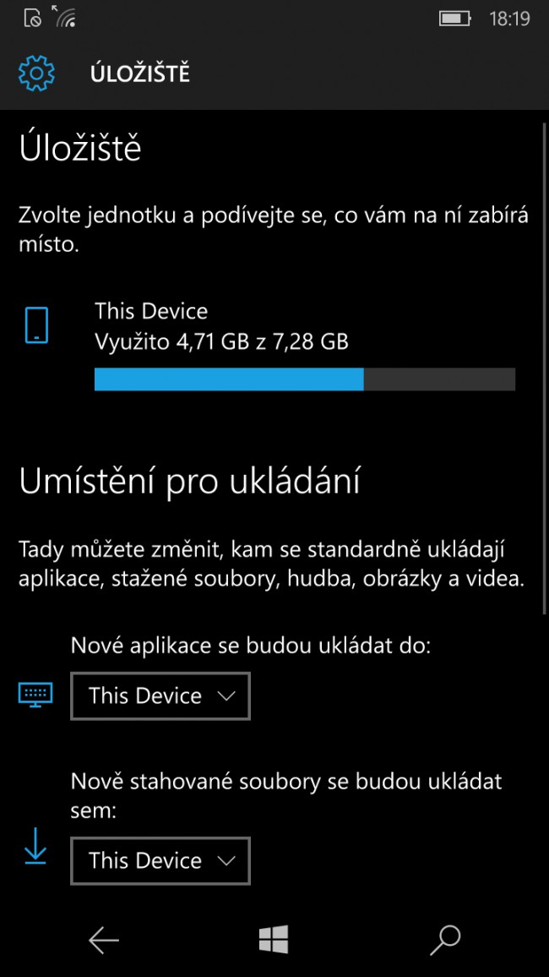549x977 pixels.
Task: Tap the SIM status icon in status bar
Action: tap(32, 19)
